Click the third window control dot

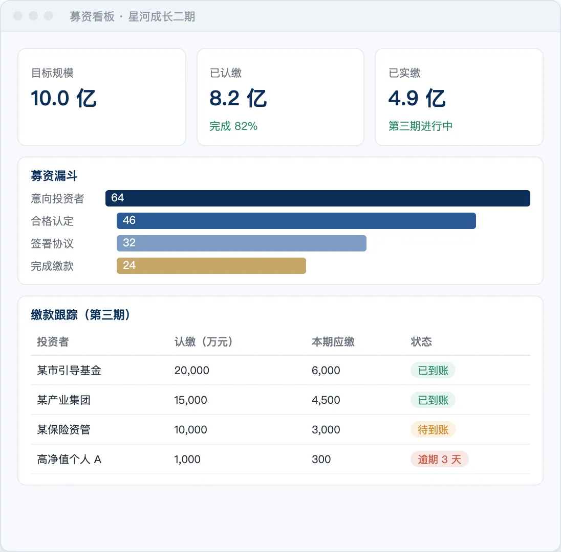(x=49, y=16)
